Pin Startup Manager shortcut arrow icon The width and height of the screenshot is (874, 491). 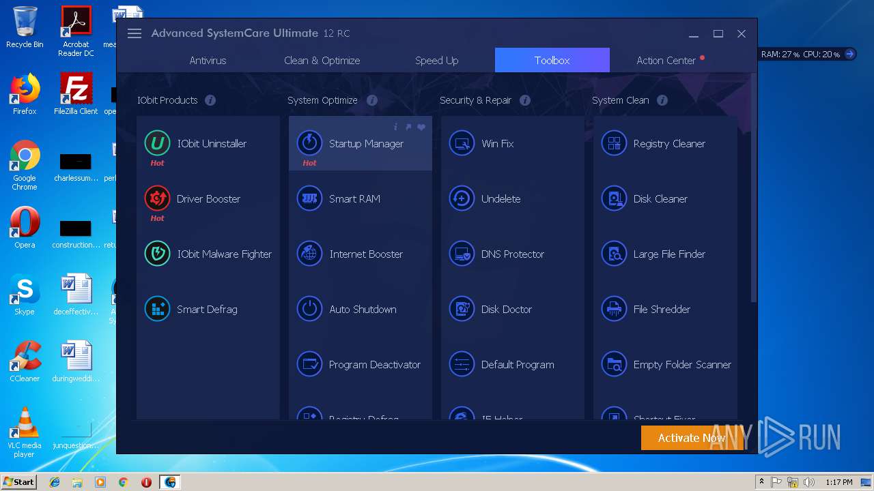tap(408, 127)
